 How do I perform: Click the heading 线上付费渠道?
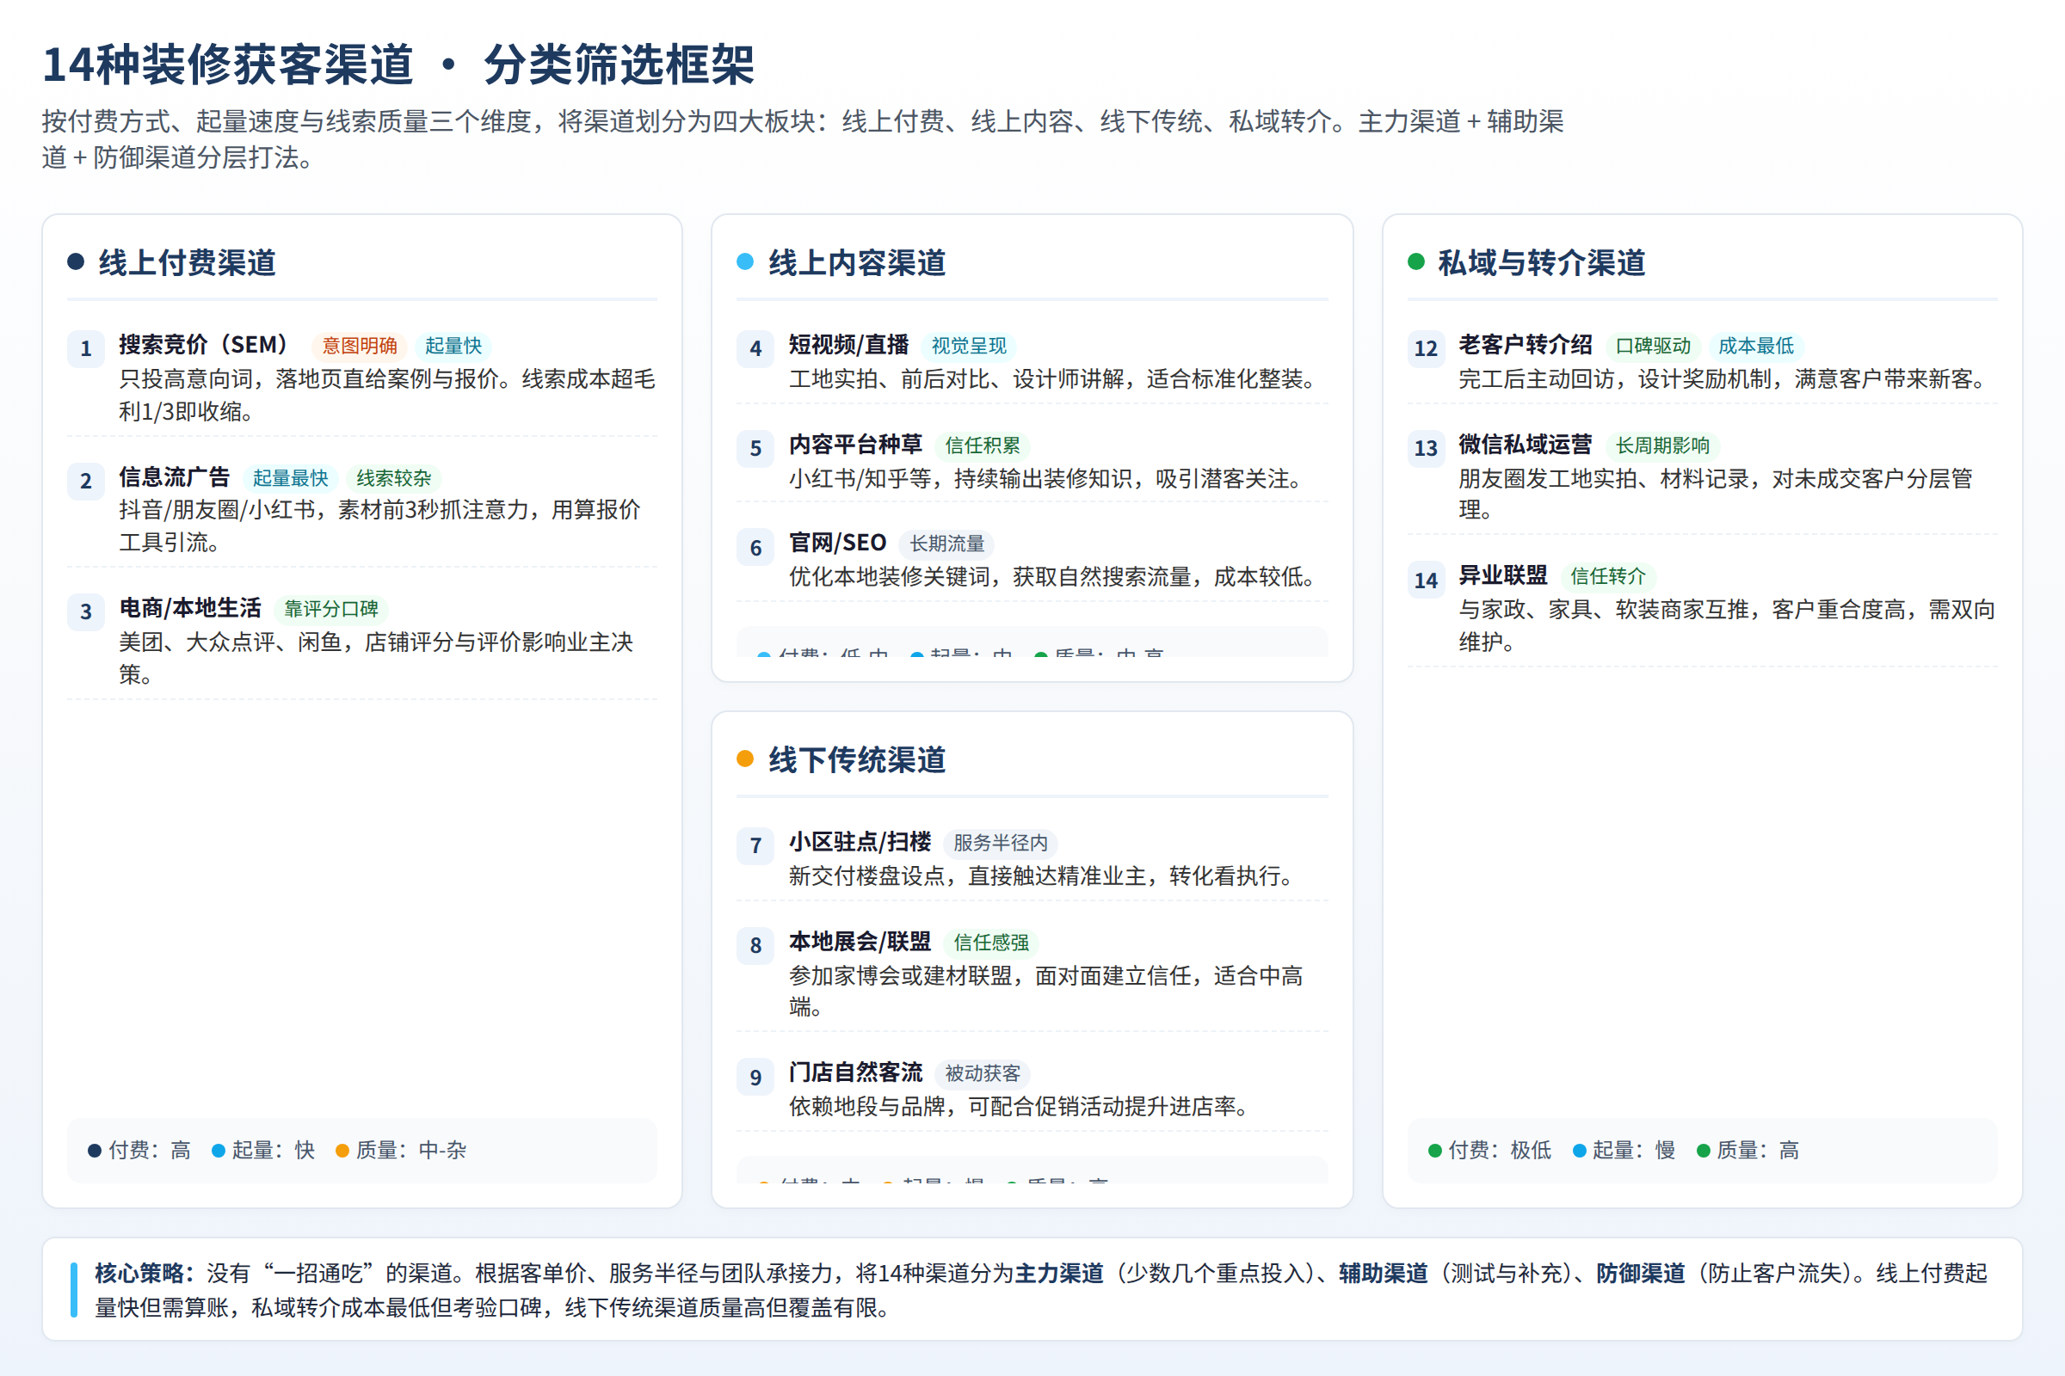click(187, 262)
